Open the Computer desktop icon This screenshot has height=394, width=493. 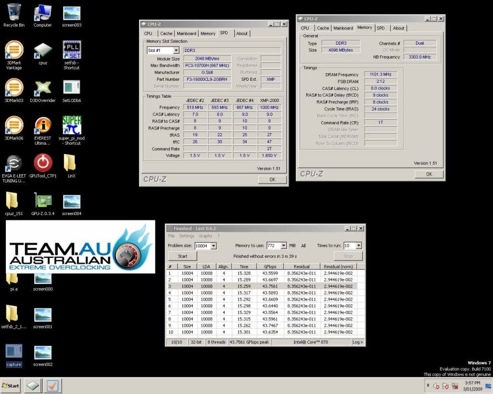click(x=42, y=15)
